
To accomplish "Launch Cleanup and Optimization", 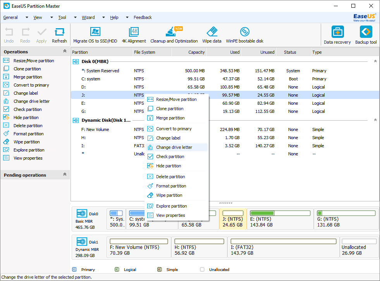I will tap(174, 35).
